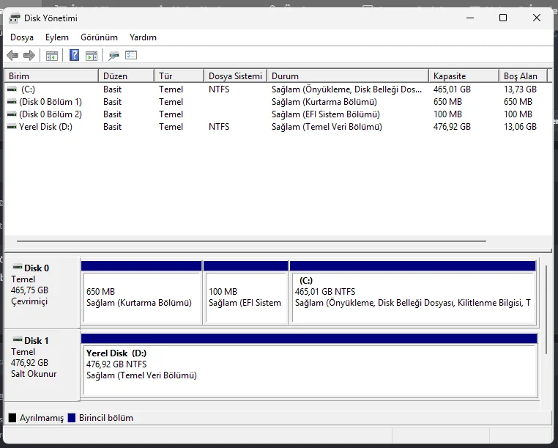Toggle the action pane toolbar icon
Viewport: 558px width, 448px height.
pos(92,56)
